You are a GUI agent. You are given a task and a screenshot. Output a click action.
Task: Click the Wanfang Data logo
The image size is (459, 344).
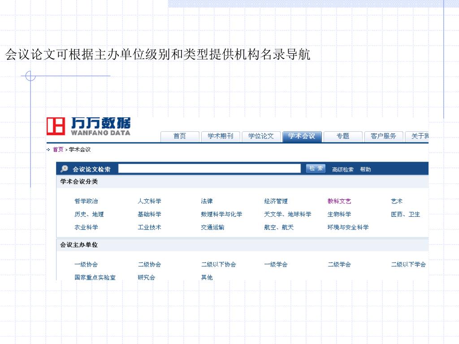tap(88, 126)
